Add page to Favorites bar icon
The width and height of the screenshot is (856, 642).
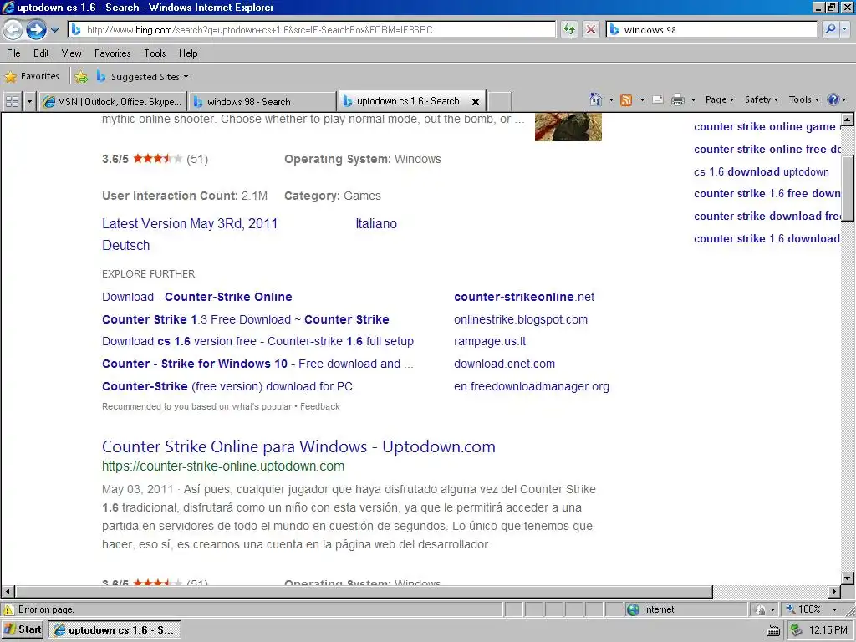(x=81, y=77)
